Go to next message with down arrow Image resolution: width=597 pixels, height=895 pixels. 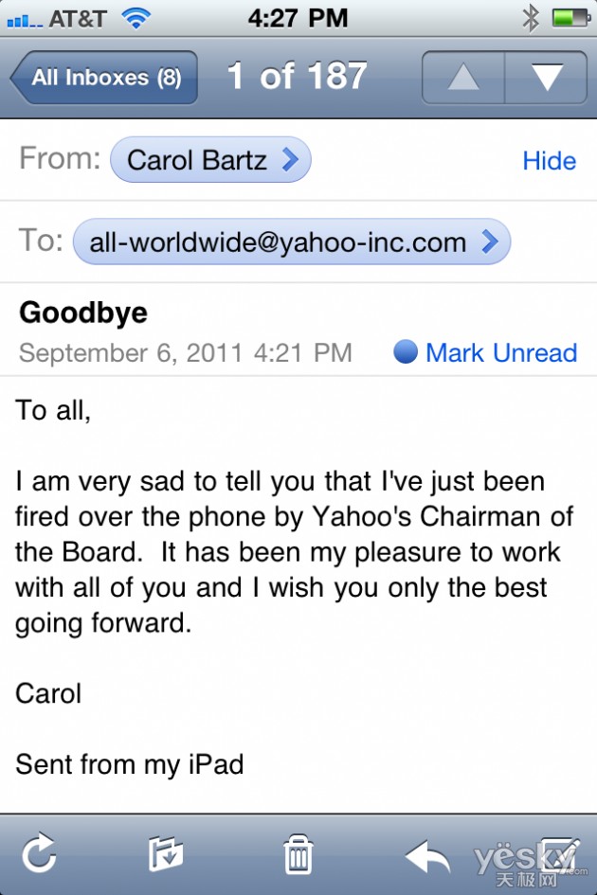(546, 77)
